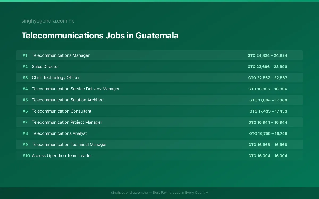Select Telecommunication Solution Architect title

click(68, 100)
